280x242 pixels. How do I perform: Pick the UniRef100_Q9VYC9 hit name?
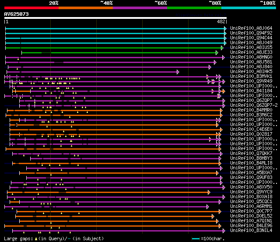(x=251, y=192)
